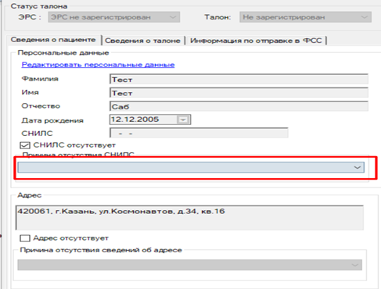Open the birth date calendar arrow
This screenshot has height=289, width=381.
(x=183, y=120)
